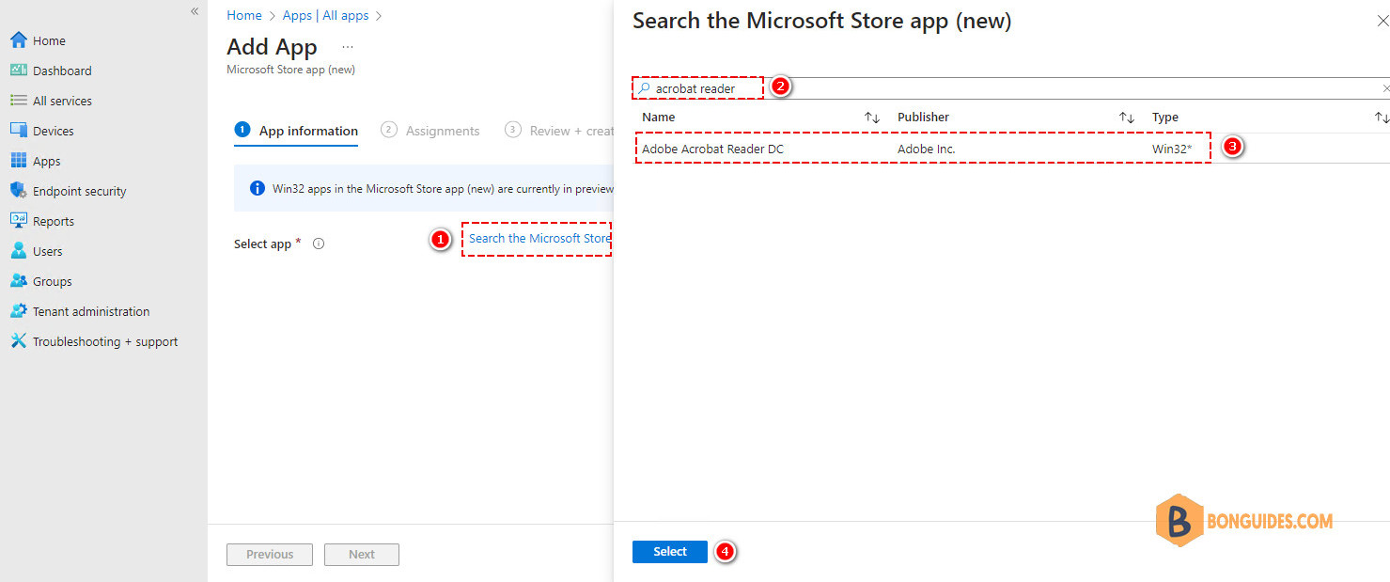Screen dimensions: 1390x582
Task: Open the ellipsis menu next to Add App
Action: coord(348,47)
